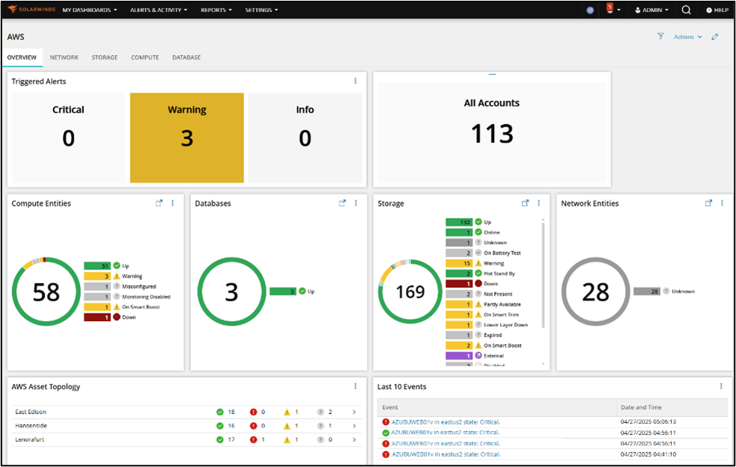Click Misconfigured label in Compute legend
The height and width of the screenshot is (467, 736).
tap(139, 287)
